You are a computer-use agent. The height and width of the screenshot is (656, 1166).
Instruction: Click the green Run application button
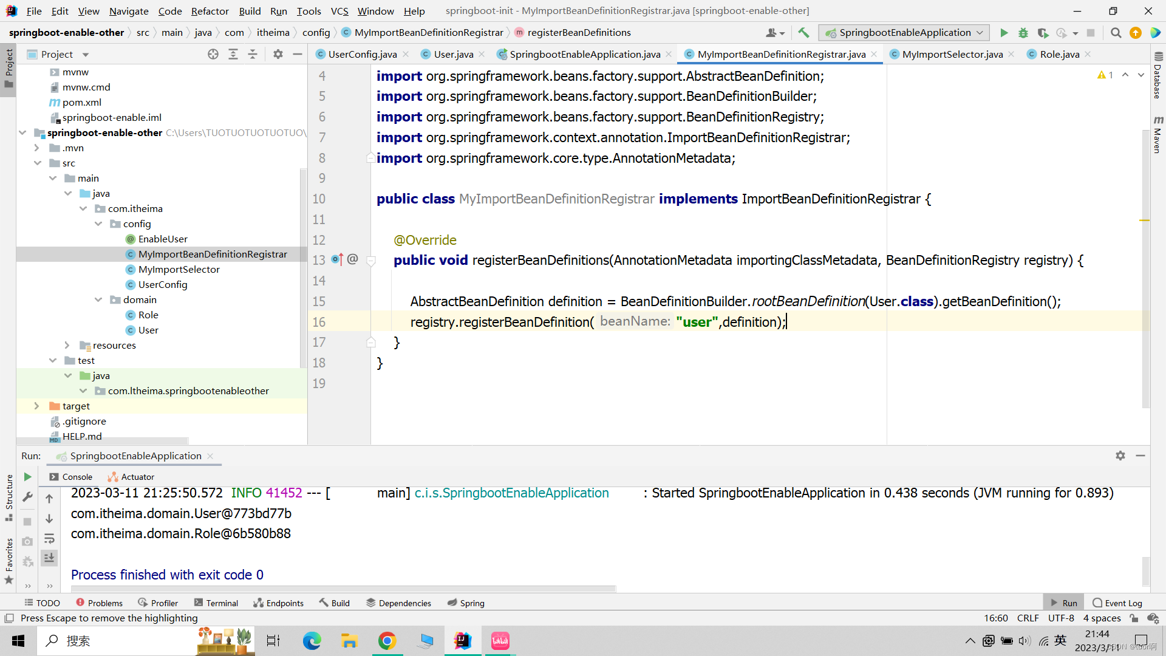click(x=1004, y=33)
